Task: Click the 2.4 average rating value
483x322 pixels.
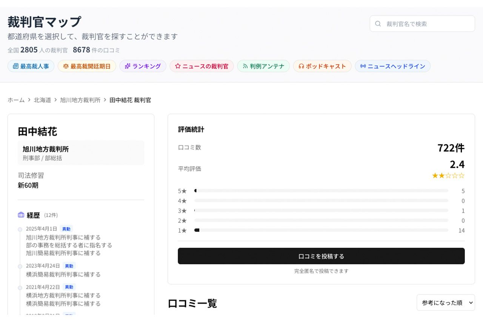Action: (457, 164)
